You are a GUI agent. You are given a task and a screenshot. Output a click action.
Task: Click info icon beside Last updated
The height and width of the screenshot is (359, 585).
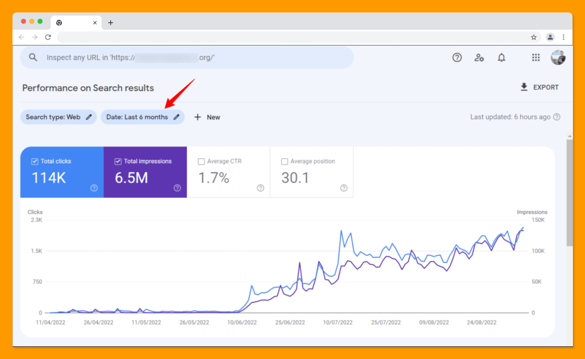pyautogui.click(x=557, y=117)
